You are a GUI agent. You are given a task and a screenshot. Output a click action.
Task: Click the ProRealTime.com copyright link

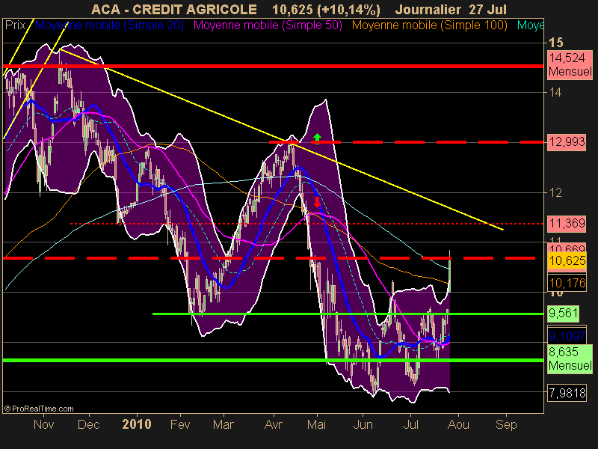39,409
